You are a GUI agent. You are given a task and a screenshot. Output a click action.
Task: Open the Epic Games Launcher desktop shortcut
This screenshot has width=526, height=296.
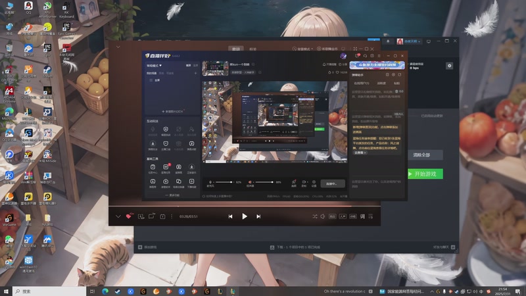[66, 31]
